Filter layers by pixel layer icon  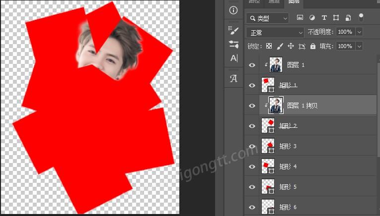pos(300,18)
